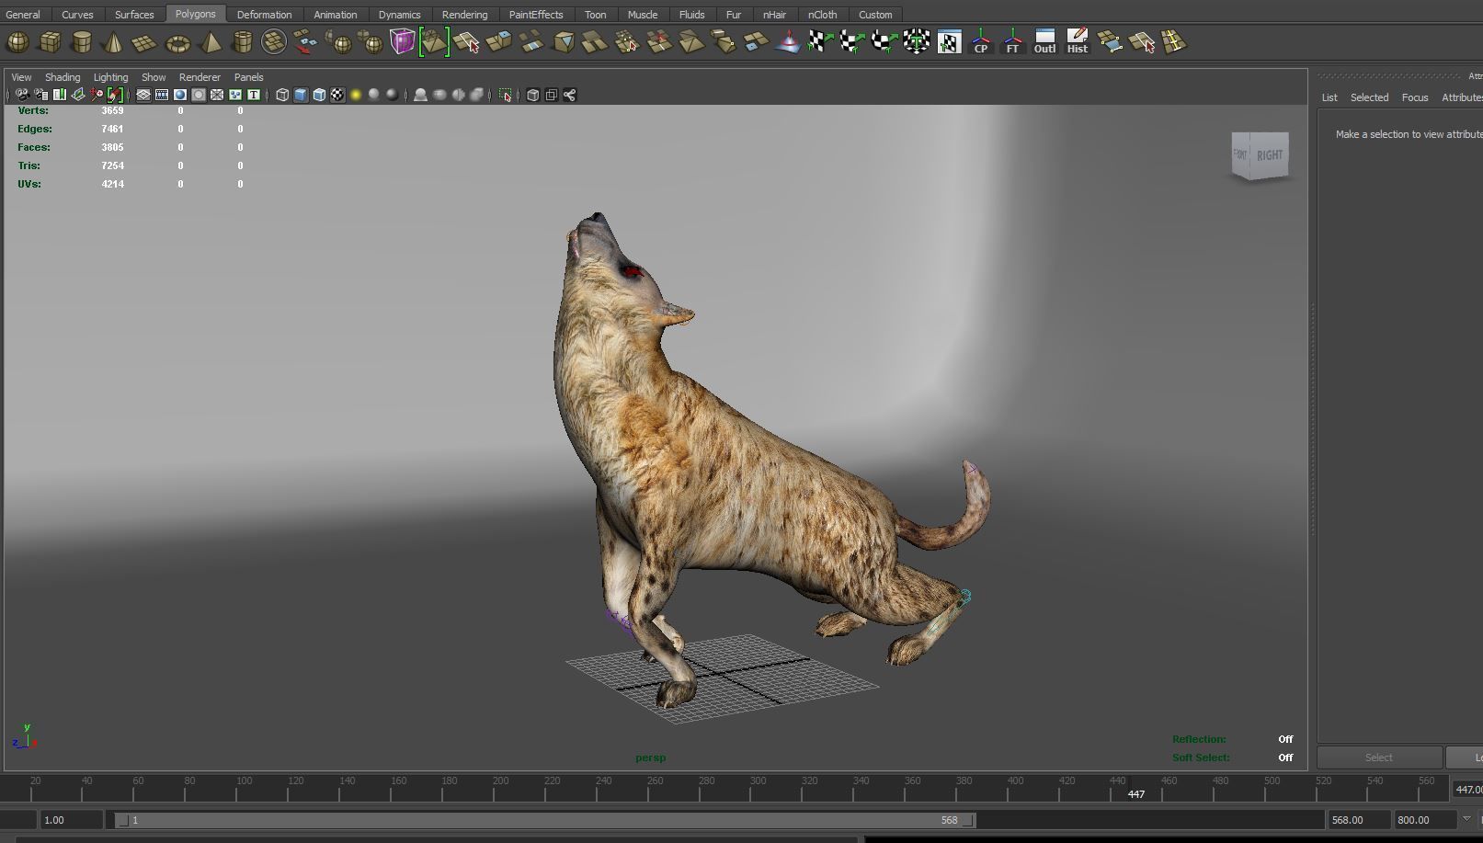Switch to the General shelf tab
The height and width of the screenshot is (843, 1483).
(23, 15)
